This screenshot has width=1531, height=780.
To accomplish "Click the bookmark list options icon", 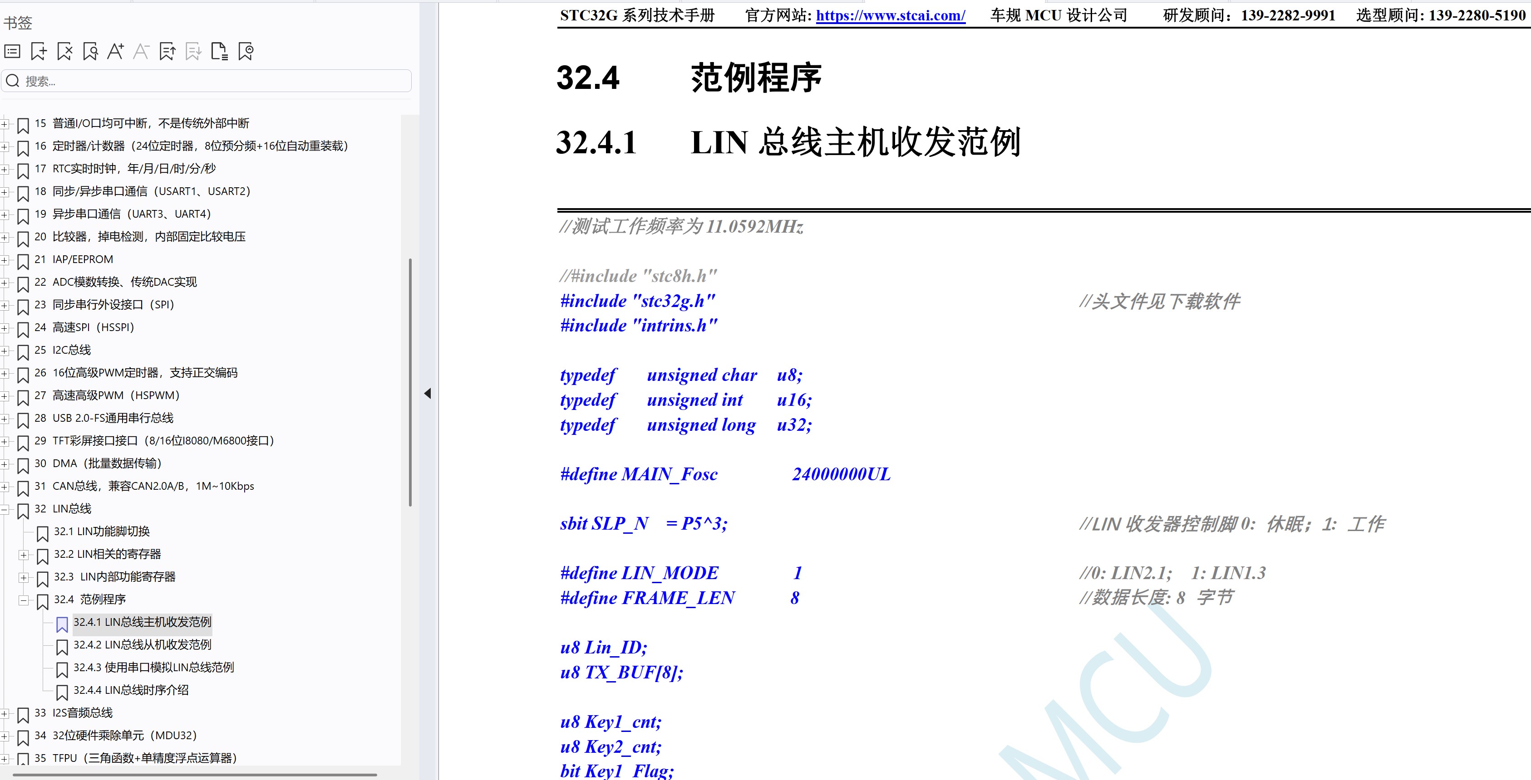I will pyautogui.click(x=12, y=52).
